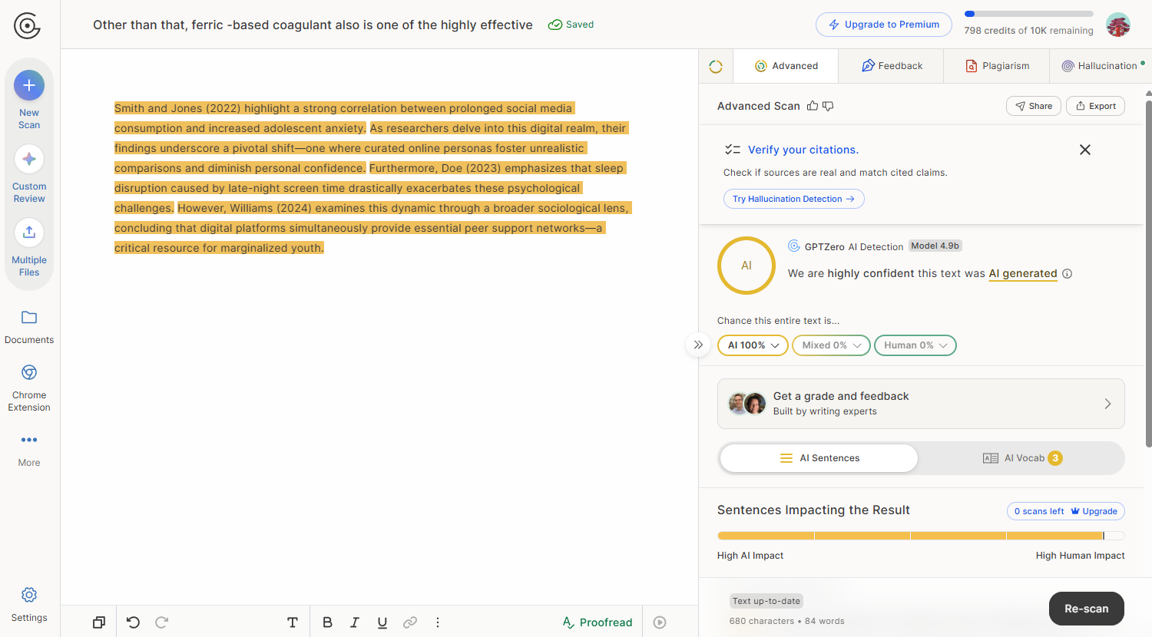The height and width of the screenshot is (637, 1152).
Task: Expand the Human 0% dropdown
Action: [x=915, y=345]
